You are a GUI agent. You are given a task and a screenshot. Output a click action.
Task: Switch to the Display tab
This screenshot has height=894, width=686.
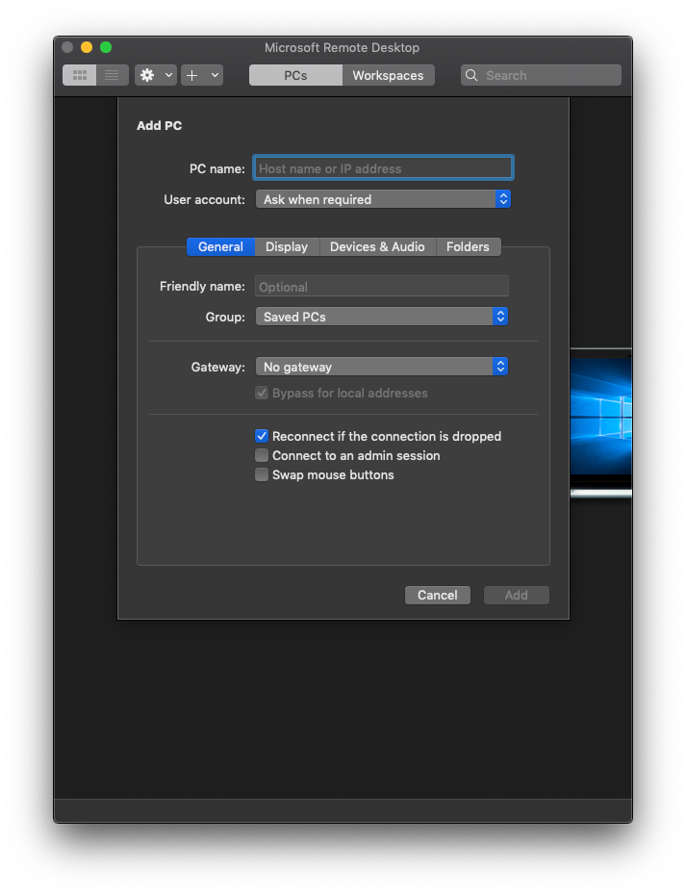tap(287, 247)
